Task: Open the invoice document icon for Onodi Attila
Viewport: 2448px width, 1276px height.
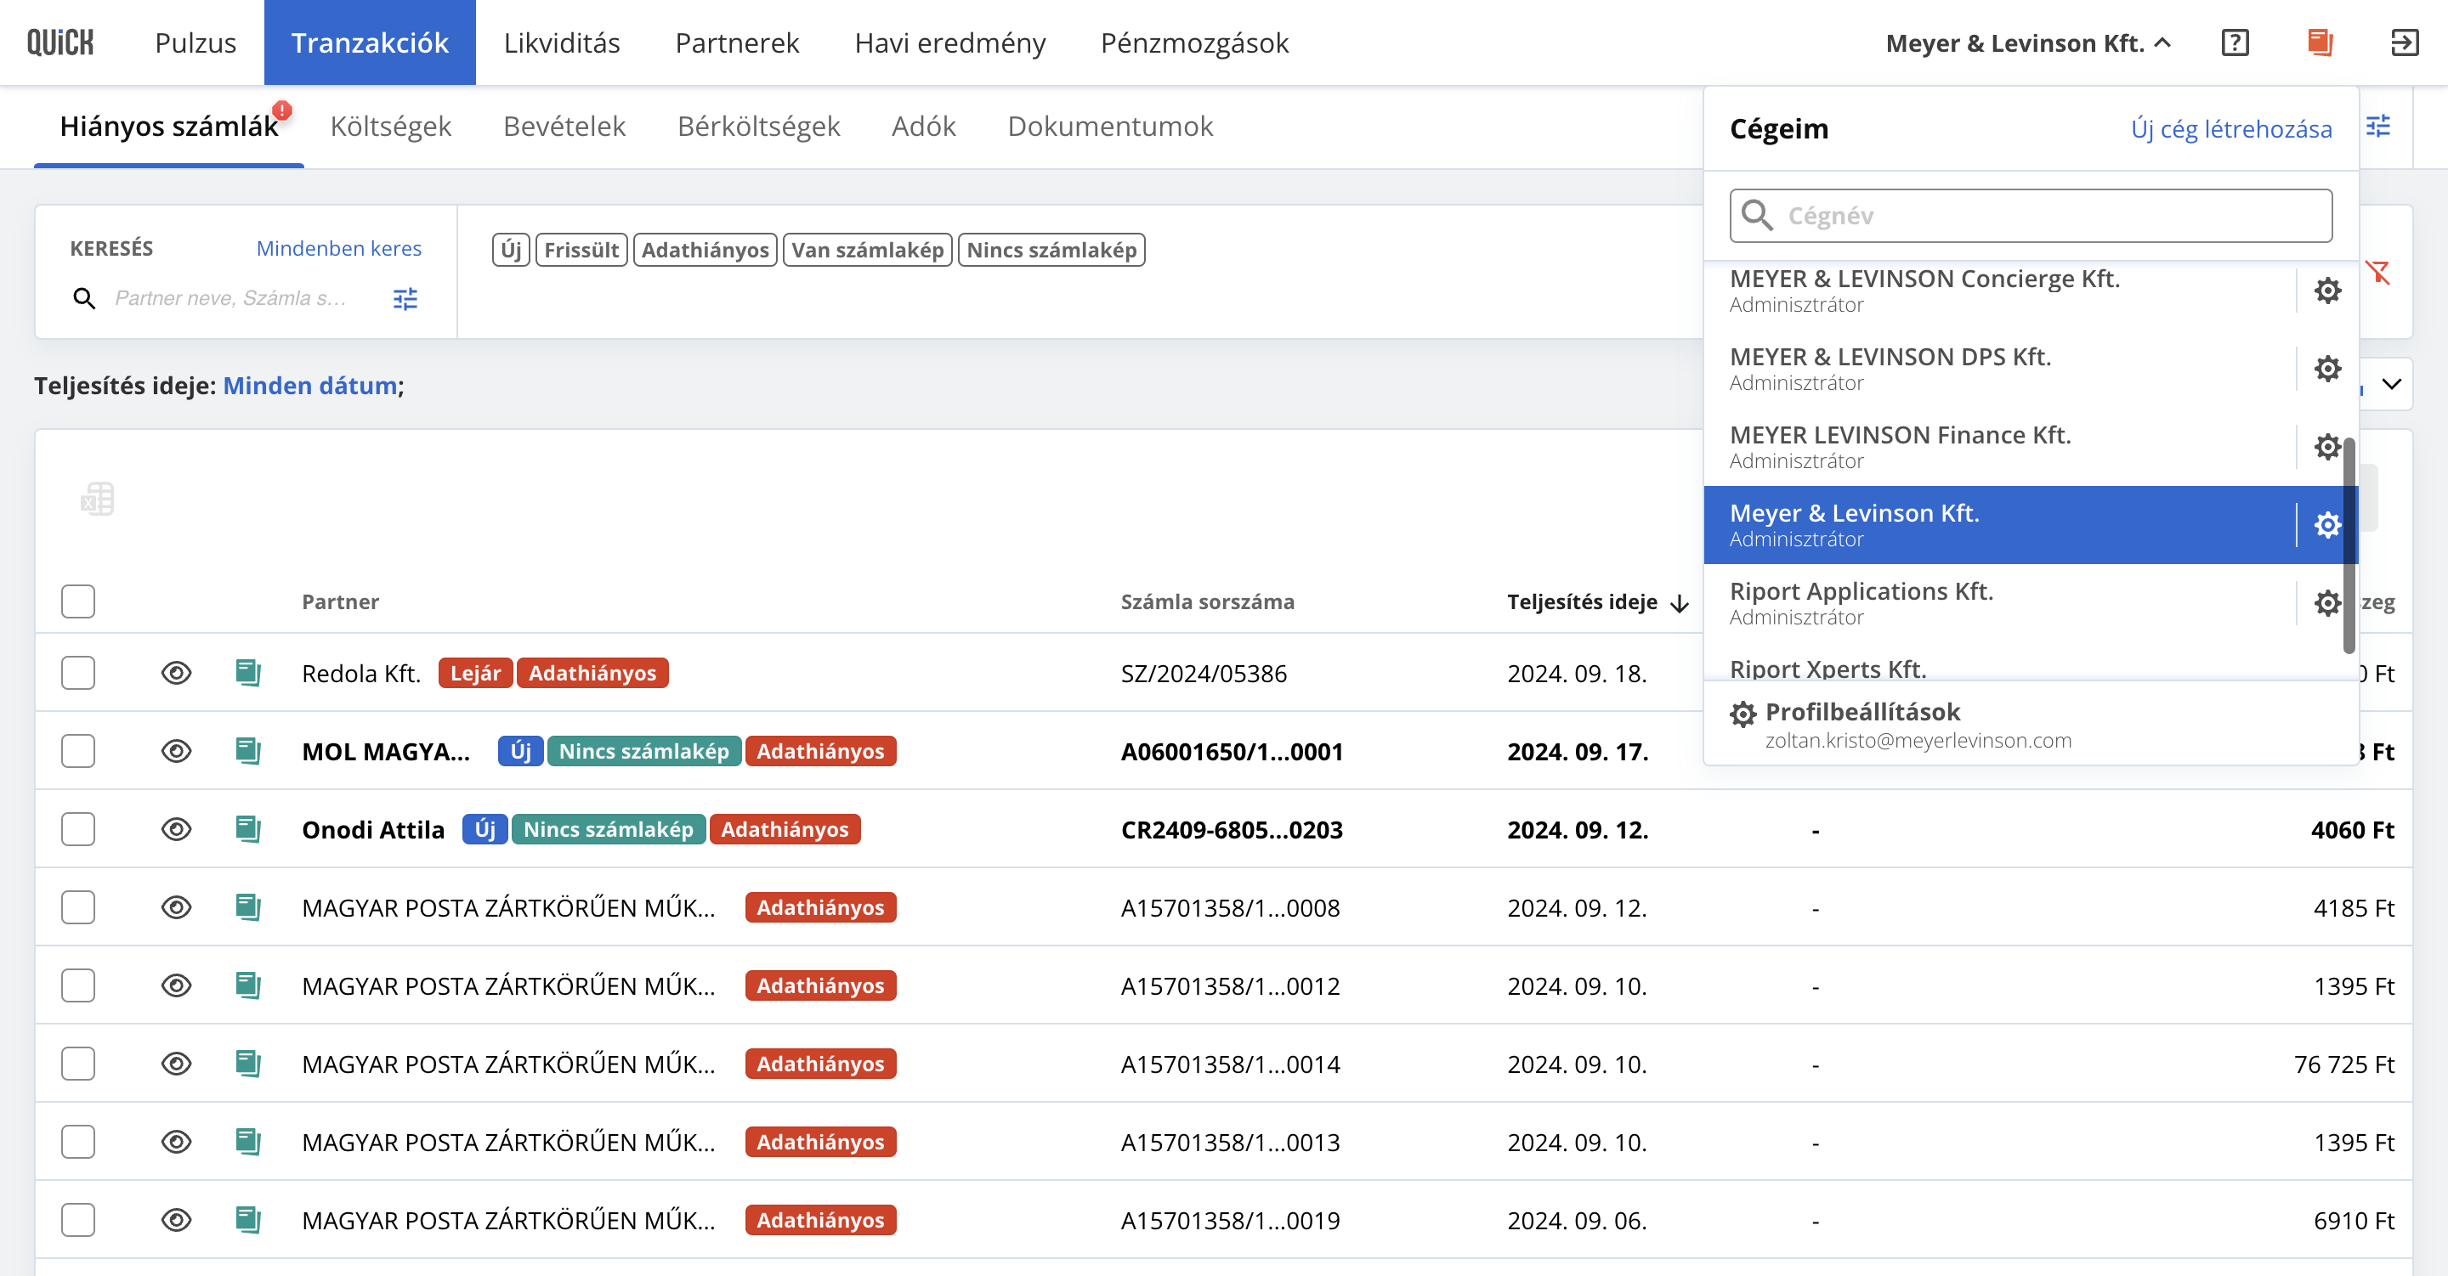Action: [248, 828]
